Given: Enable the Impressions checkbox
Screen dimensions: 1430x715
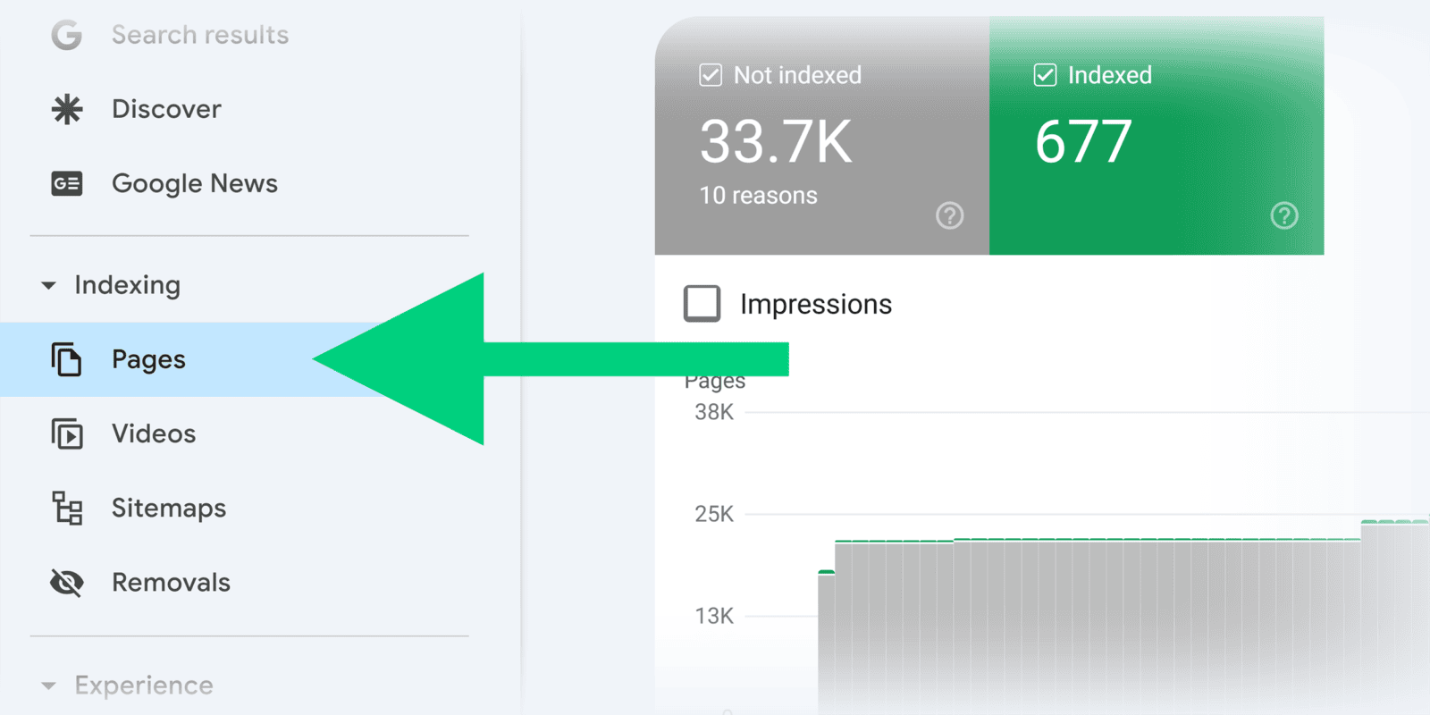Looking at the screenshot, I should pyautogui.click(x=702, y=303).
